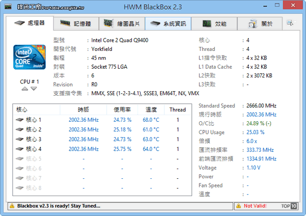Select previous CPU with up arrow

[25, 89]
